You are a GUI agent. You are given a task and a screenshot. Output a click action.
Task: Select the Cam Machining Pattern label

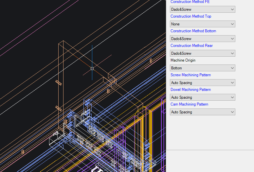pos(189,104)
